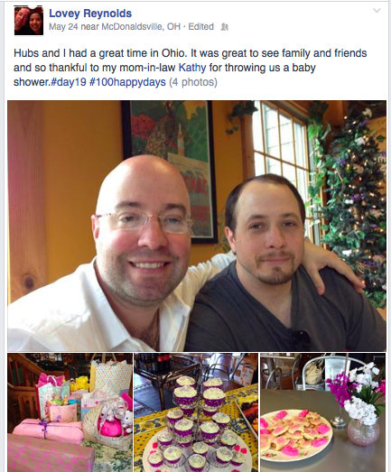391x472 pixels.
Task: Click the post text mentioning Ohio
Action: point(190,68)
